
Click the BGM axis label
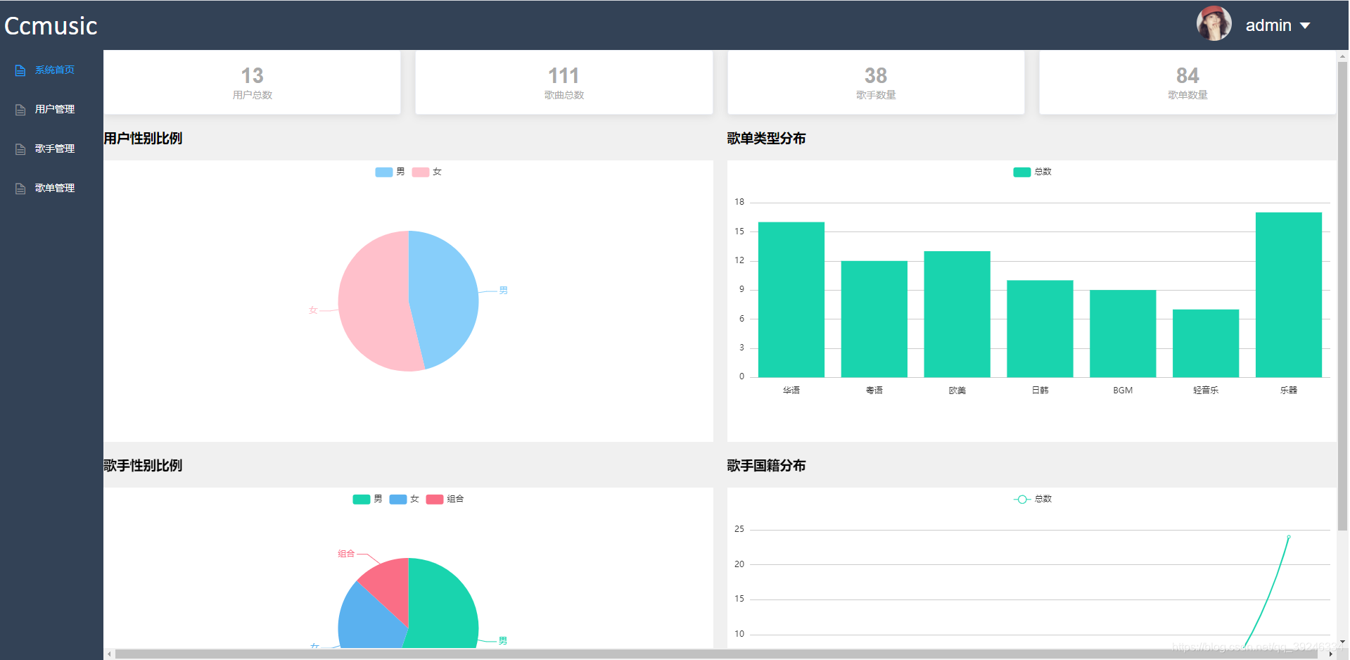(x=1123, y=390)
